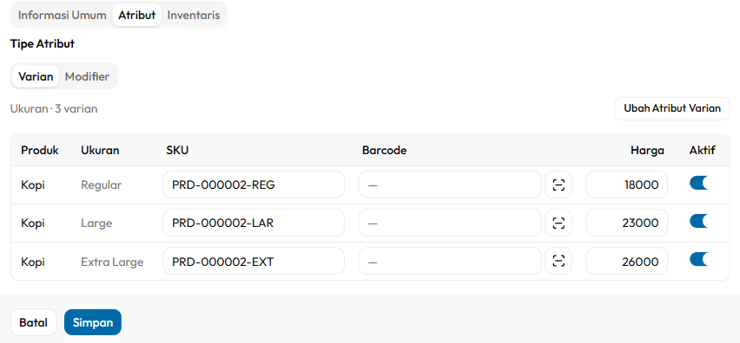Edit SKU field PRD-000002-REG
The width and height of the screenshot is (740, 343).
(x=254, y=184)
